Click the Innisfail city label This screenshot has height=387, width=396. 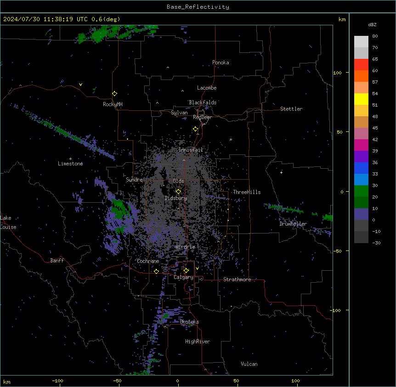[191, 150]
